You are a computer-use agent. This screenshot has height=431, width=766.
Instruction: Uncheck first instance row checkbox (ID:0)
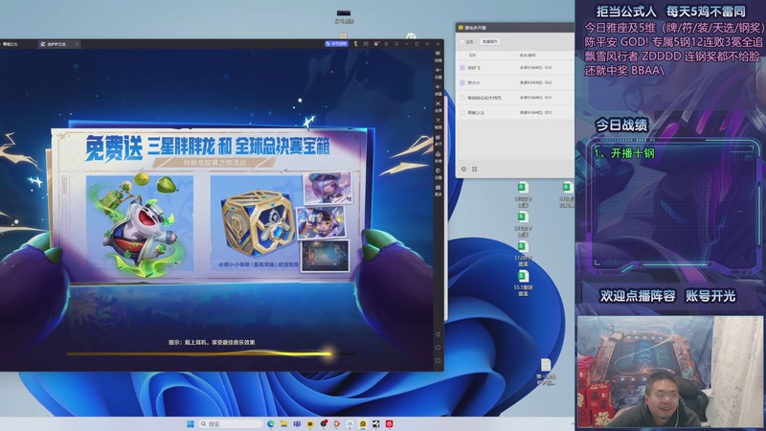462,68
